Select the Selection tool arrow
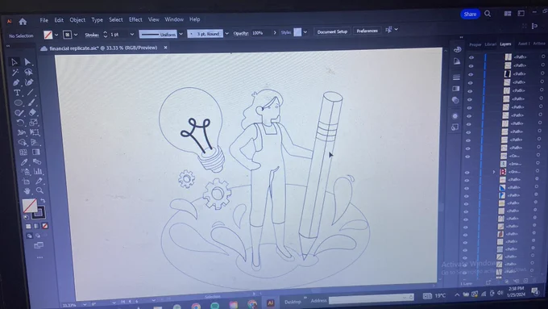Image resolution: width=548 pixels, height=309 pixels. tap(15, 62)
